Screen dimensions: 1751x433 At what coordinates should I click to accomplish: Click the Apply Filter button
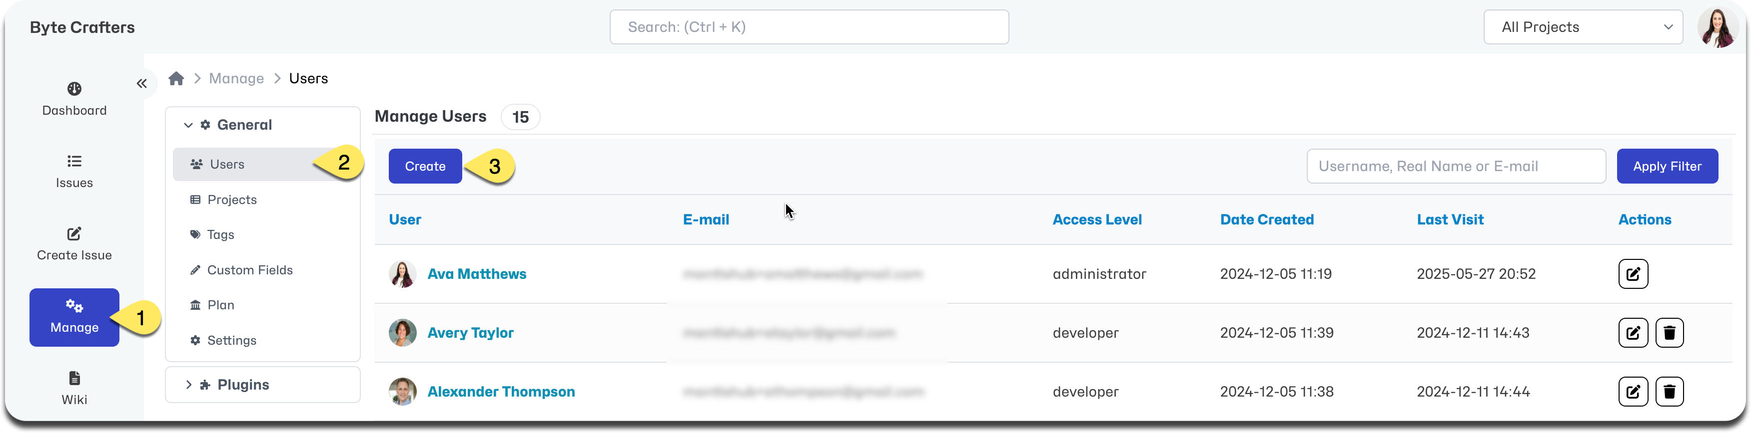click(1667, 166)
